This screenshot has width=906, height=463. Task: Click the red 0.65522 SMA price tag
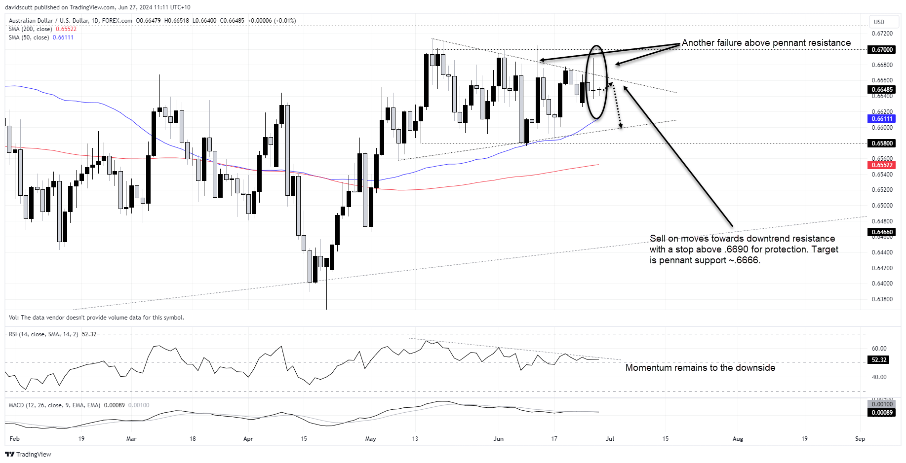point(882,165)
